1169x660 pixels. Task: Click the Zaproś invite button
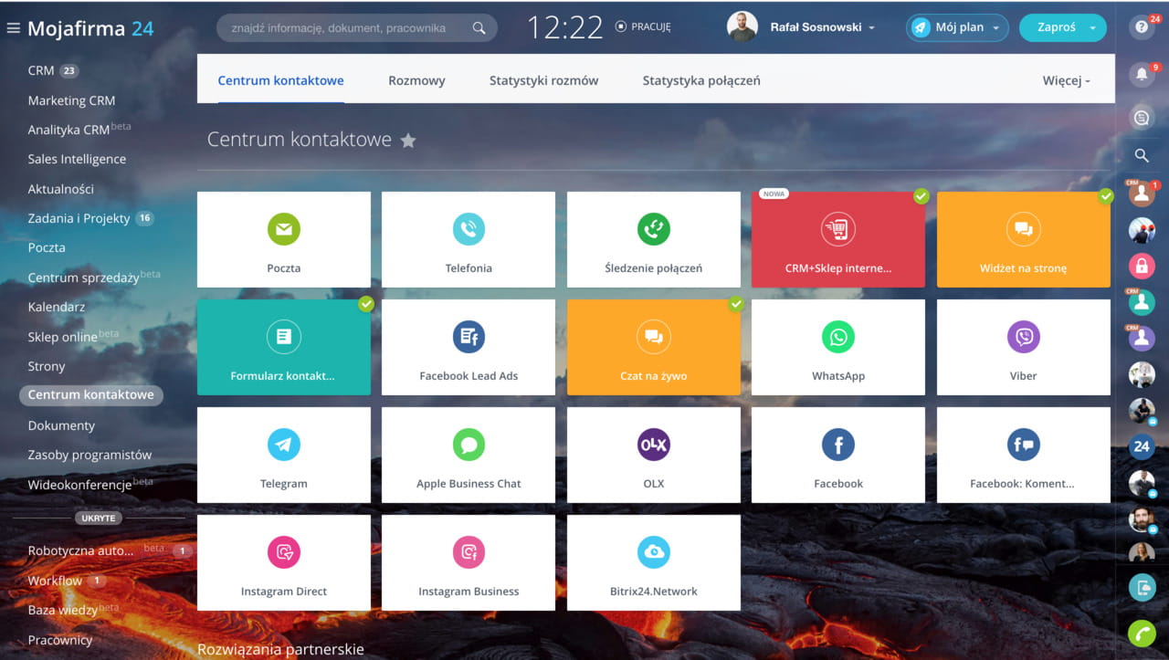[x=1057, y=27]
